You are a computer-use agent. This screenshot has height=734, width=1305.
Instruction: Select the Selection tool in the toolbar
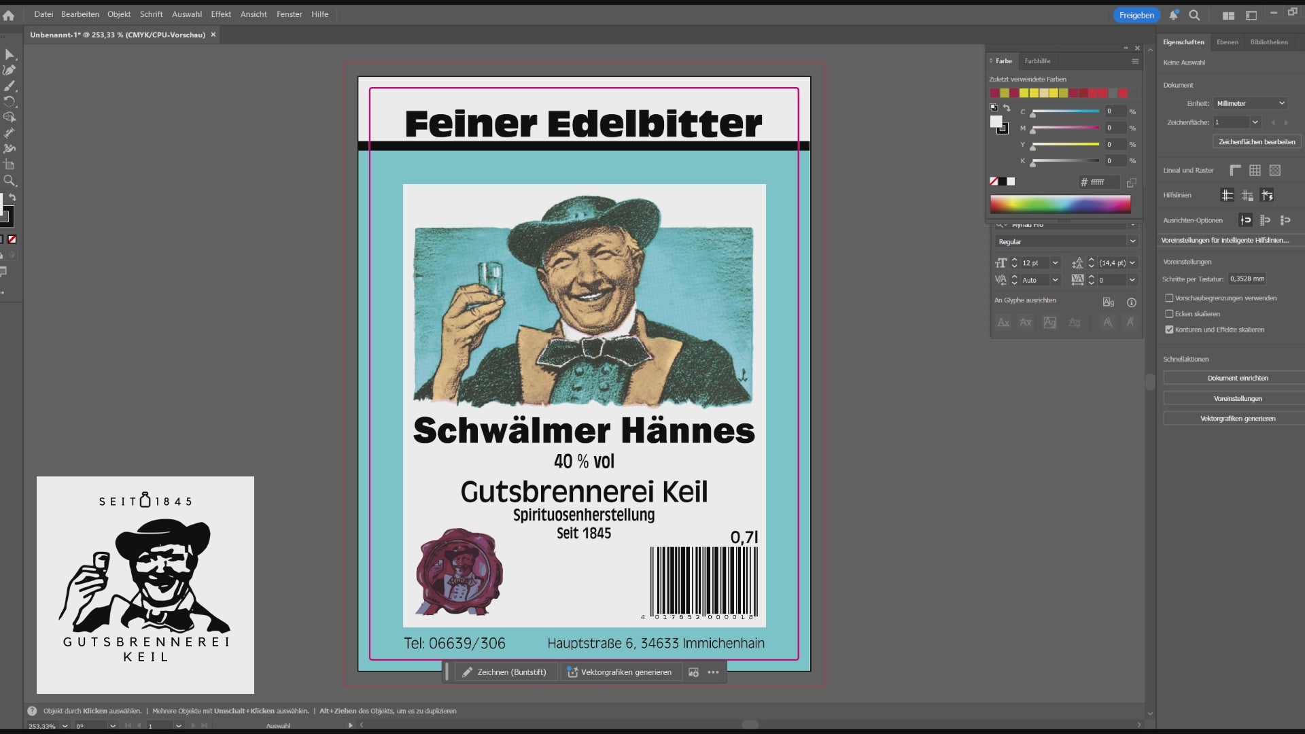pyautogui.click(x=10, y=54)
